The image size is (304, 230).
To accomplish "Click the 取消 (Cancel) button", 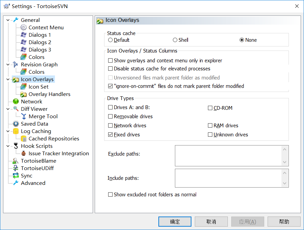I will 211,222.
